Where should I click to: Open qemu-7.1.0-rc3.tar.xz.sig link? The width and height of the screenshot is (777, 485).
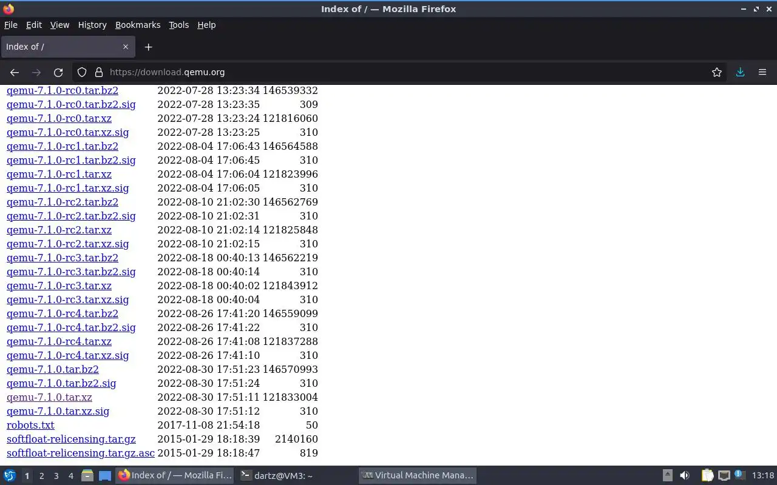click(67, 299)
